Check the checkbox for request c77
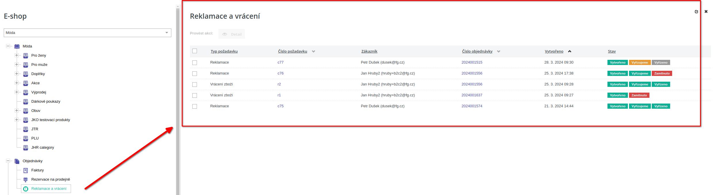 click(x=195, y=63)
